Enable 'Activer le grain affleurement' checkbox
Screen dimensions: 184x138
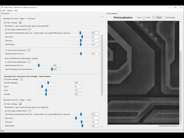click(6, 62)
